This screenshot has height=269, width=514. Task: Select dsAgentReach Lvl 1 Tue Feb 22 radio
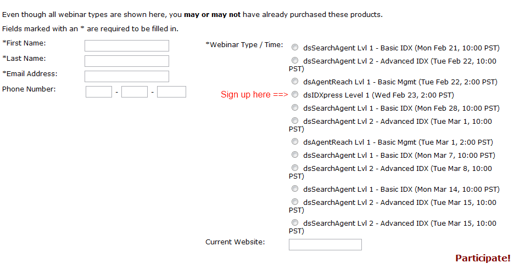[x=295, y=82]
